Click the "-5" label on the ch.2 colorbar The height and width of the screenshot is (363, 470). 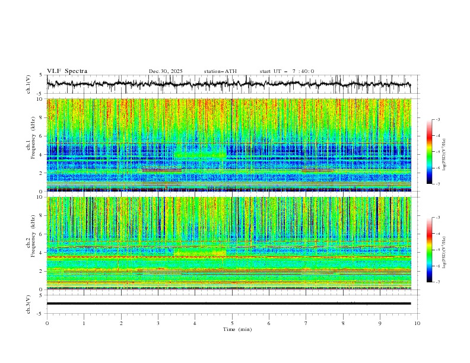click(x=437, y=250)
